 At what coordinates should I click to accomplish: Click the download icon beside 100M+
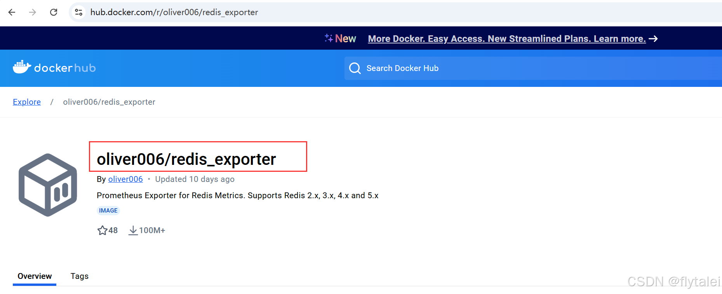pos(133,230)
